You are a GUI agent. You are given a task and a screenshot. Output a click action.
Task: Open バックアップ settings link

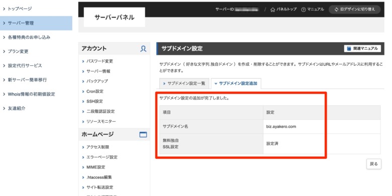pos(97,81)
